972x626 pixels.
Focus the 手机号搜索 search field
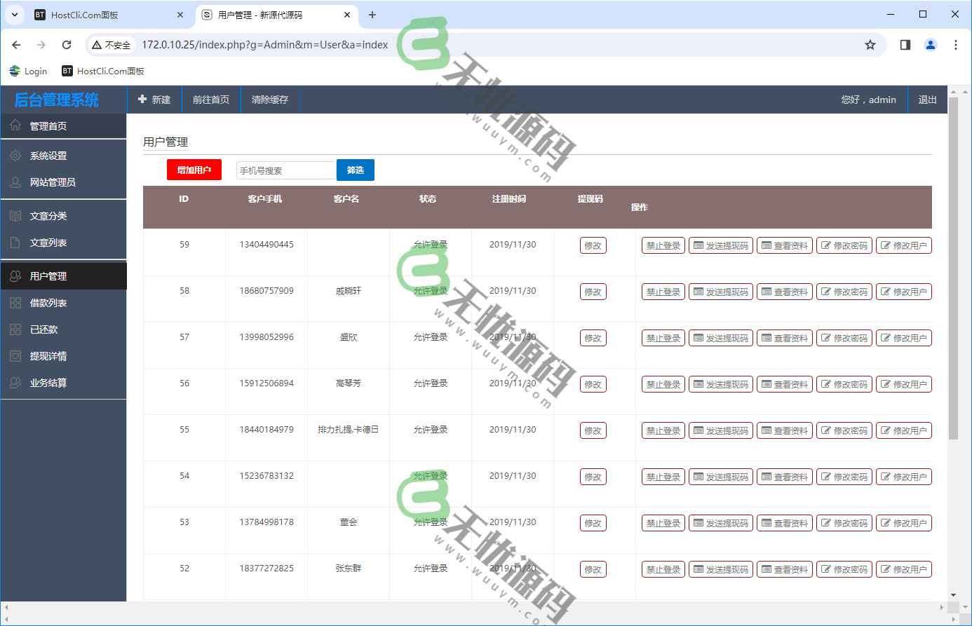(285, 170)
